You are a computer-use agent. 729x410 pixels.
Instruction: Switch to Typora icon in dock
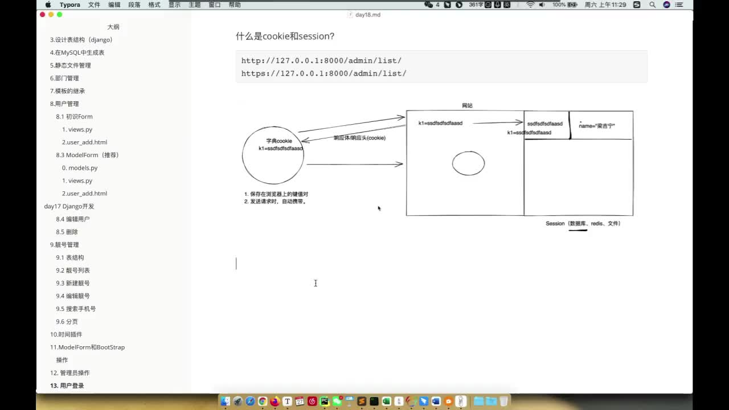pyautogui.click(x=288, y=401)
